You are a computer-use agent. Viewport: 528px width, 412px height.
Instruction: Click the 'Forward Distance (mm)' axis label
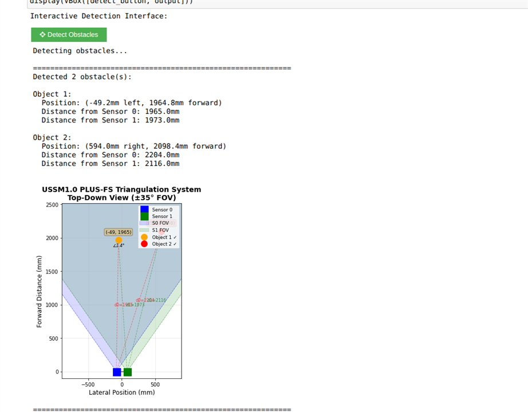40,291
